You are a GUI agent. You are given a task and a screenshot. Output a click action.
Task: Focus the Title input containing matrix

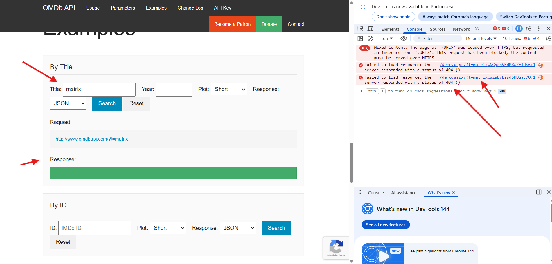coord(99,90)
